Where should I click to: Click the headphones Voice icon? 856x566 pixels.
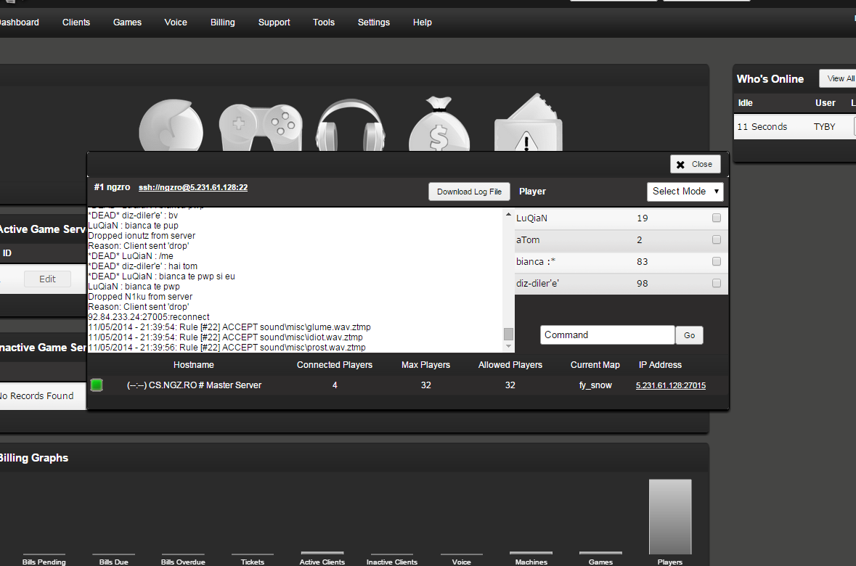click(x=351, y=127)
